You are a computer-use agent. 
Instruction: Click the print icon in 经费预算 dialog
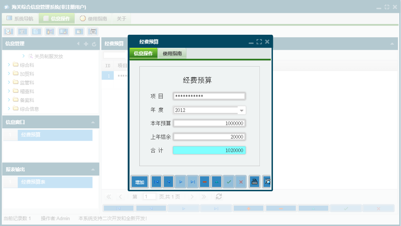pos(254,181)
